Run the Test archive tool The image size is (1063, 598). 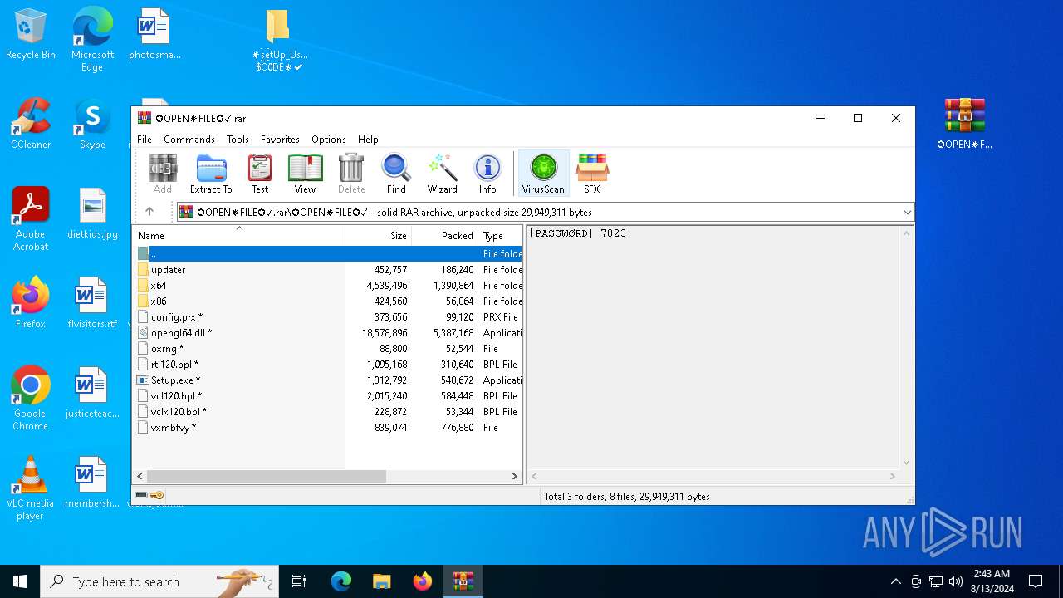(260, 174)
